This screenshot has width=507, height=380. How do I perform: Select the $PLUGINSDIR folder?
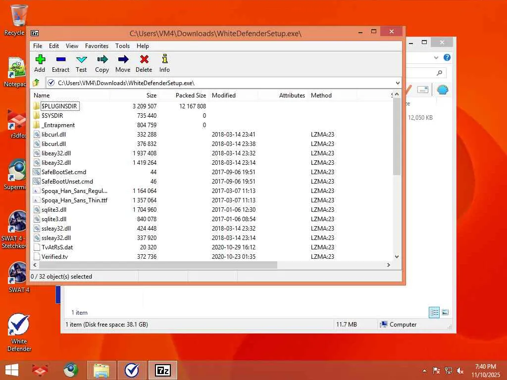tap(59, 106)
